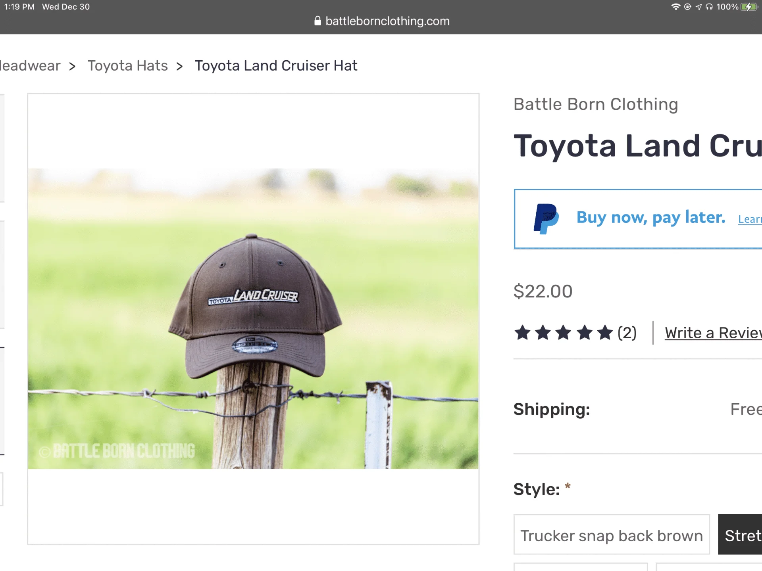Tap the lock icon in address bar
This screenshot has width=762, height=571.
317,21
